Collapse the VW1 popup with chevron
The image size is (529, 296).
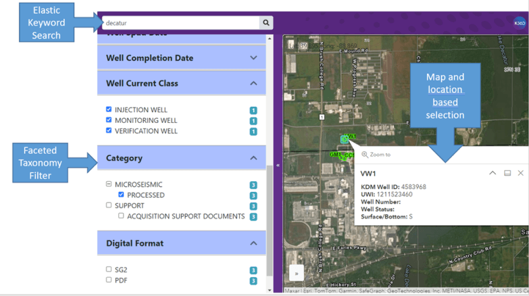tap(493, 174)
